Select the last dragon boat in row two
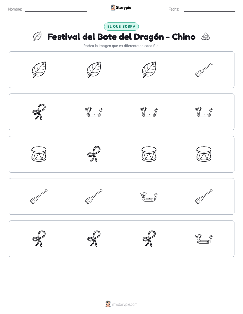243x314 pixels. pyautogui.click(x=204, y=112)
